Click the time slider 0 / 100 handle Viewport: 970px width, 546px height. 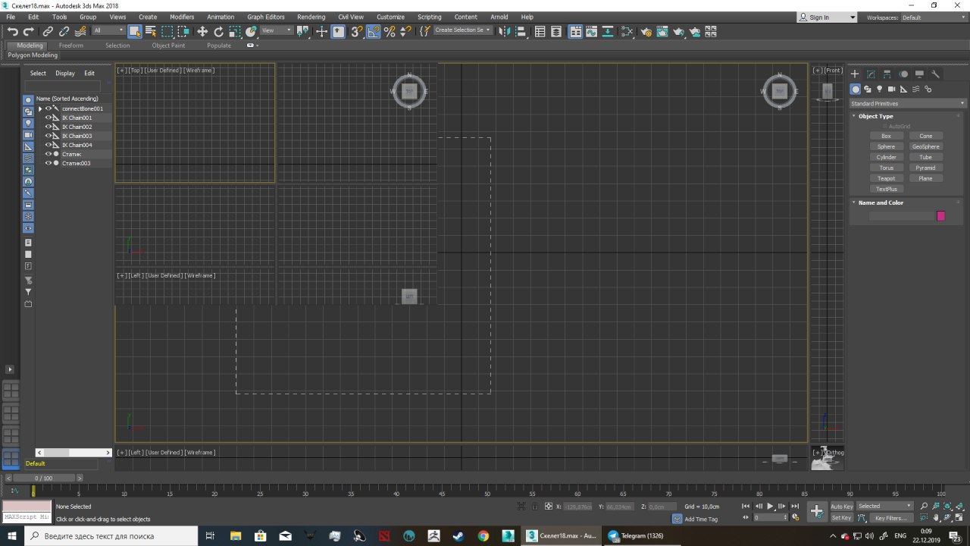point(44,478)
